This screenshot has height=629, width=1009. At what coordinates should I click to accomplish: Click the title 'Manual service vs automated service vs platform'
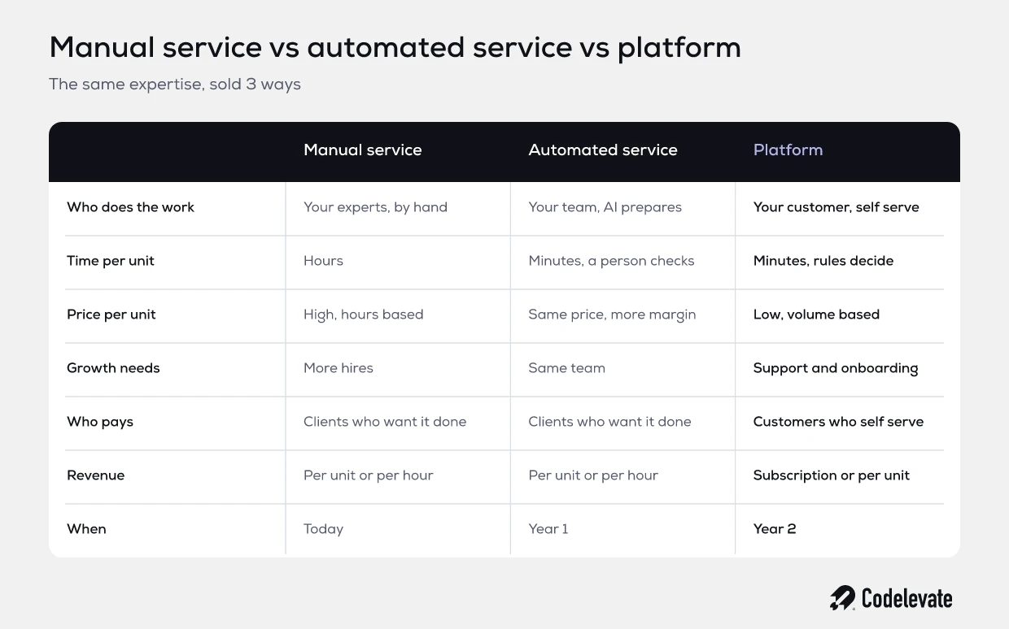pyautogui.click(x=395, y=48)
